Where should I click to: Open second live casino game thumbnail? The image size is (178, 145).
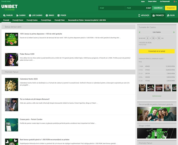[150, 88]
